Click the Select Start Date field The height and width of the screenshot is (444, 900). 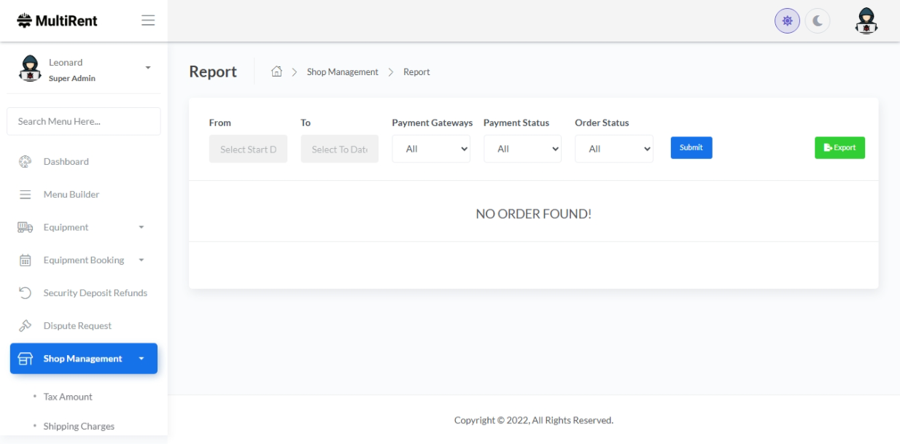coord(248,149)
